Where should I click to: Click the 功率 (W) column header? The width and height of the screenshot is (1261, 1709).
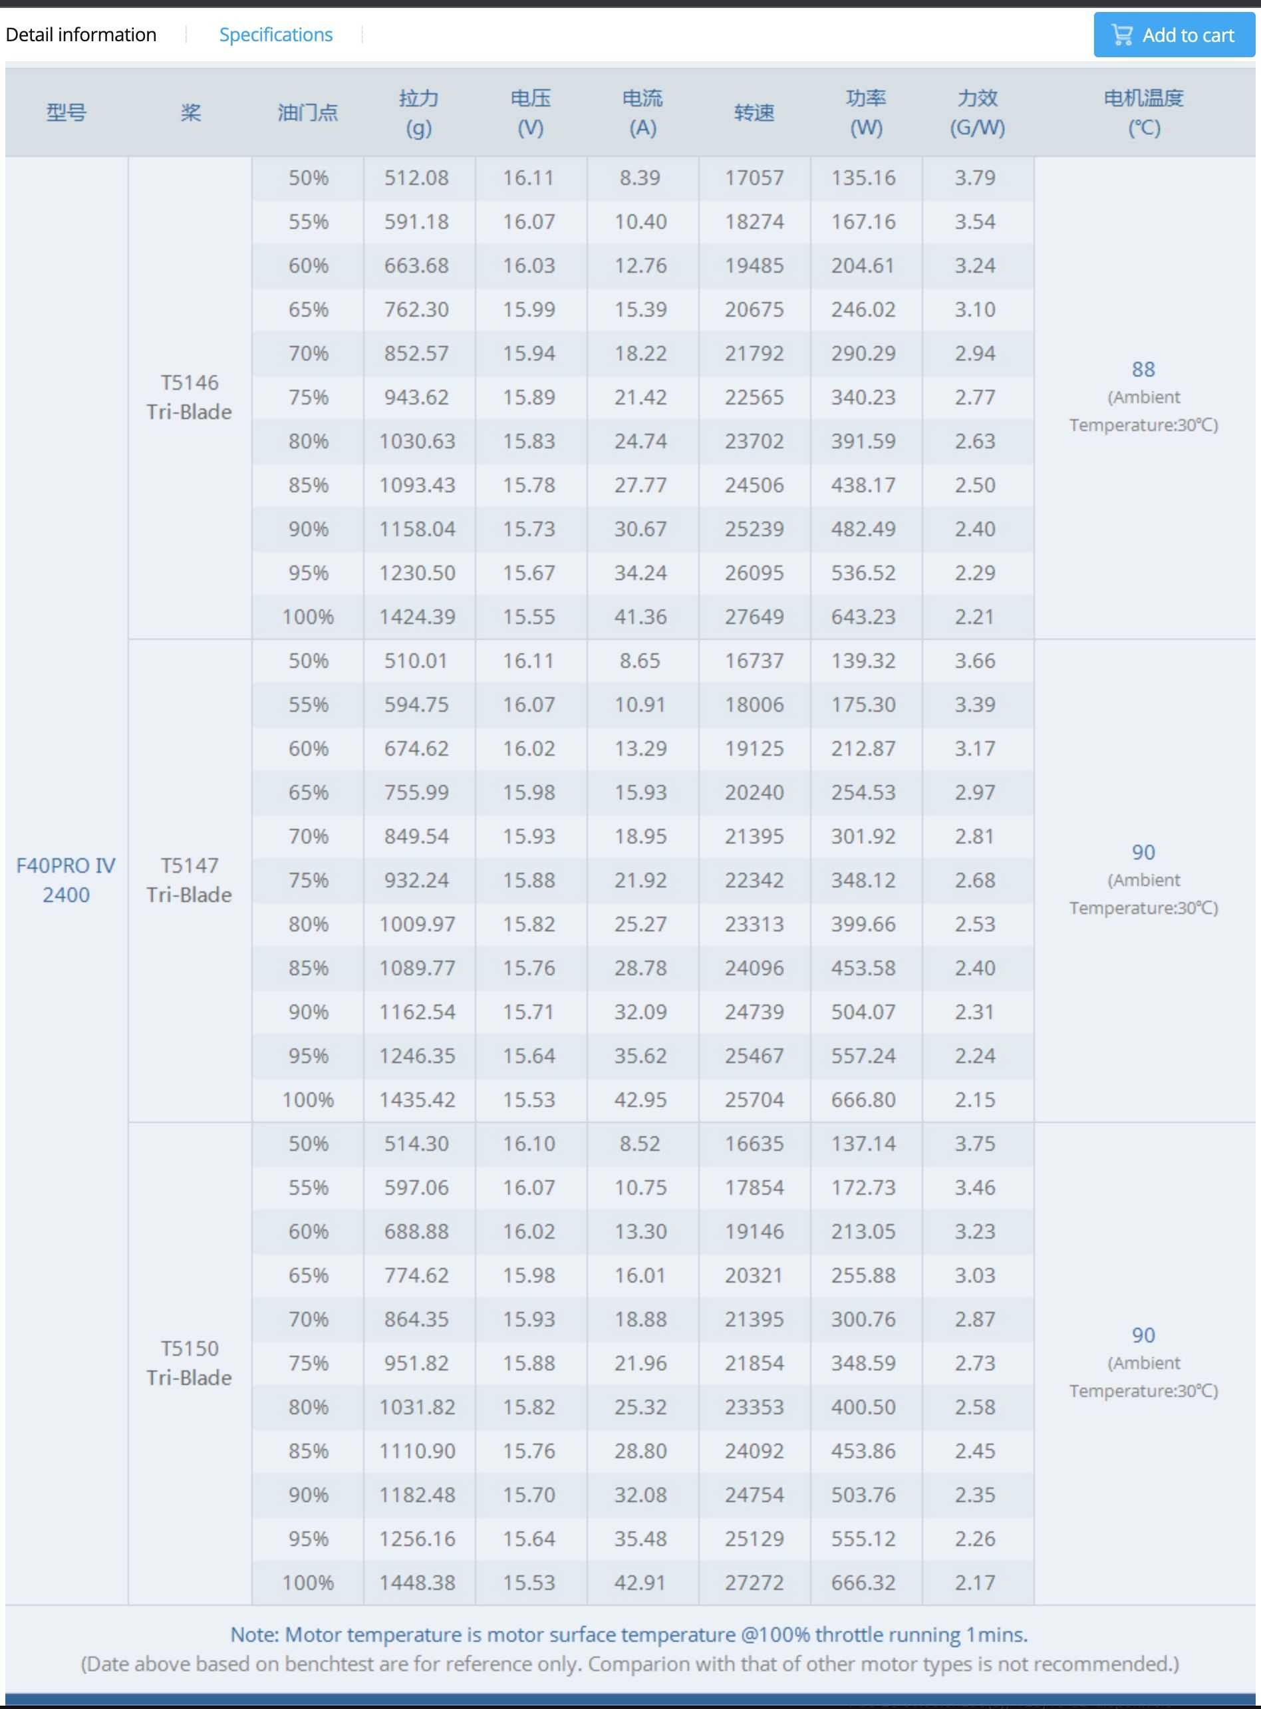point(867,113)
